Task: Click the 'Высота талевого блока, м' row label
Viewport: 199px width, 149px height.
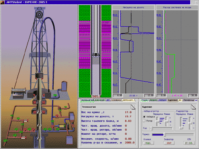Action: 100,121
